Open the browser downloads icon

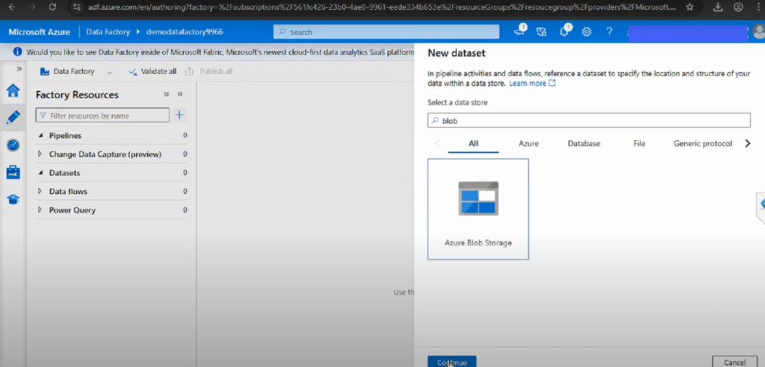coord(717,7)
